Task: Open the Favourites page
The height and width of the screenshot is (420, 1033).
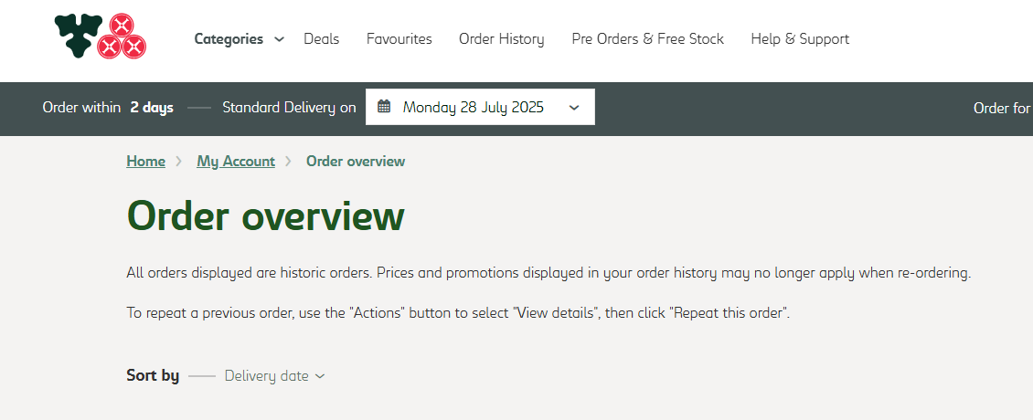Action: [x=399, y=39]
